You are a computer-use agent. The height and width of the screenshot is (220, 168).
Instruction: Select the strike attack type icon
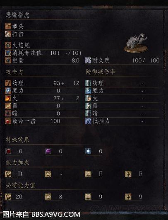point(8,34)
